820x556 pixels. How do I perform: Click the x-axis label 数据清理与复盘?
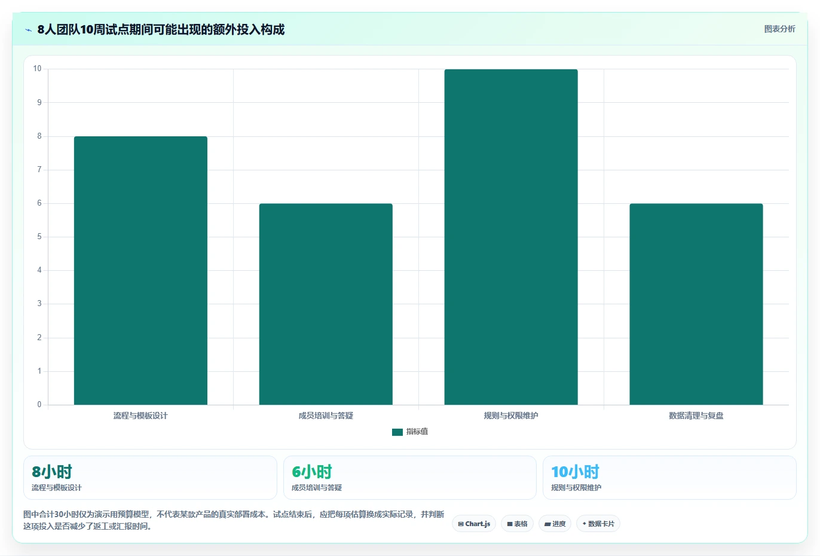(696, 416)
